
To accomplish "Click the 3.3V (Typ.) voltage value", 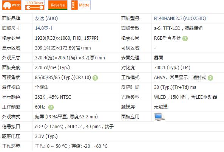I will tap(46, 136).
